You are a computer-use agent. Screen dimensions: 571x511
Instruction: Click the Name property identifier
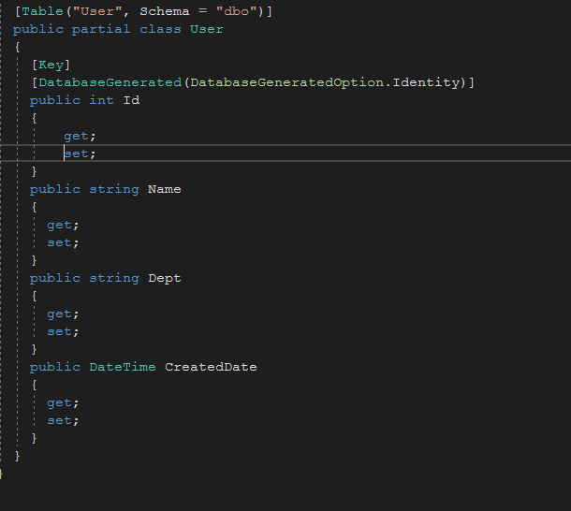click(164, 189)
